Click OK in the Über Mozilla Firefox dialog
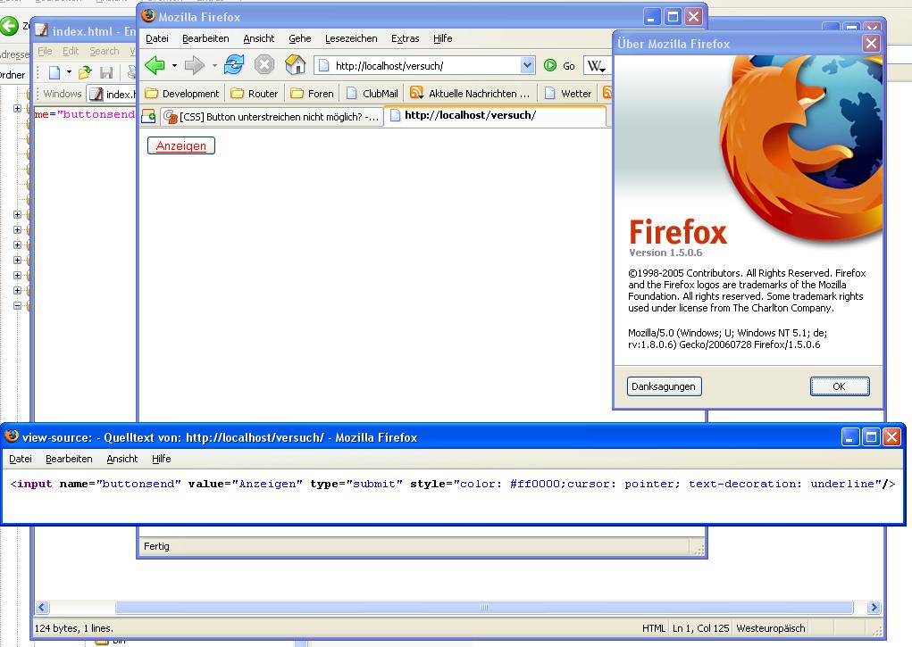The image size is (912, 647). click(x=840, y=386)
